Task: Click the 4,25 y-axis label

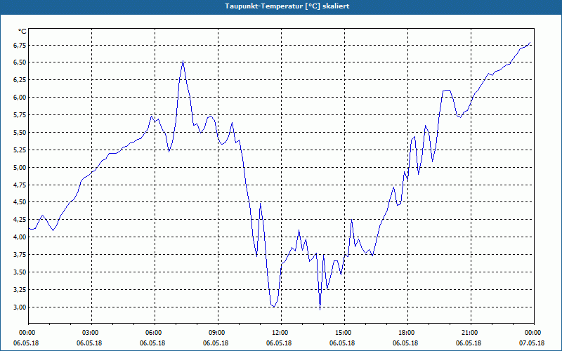Action: (20, 220)
